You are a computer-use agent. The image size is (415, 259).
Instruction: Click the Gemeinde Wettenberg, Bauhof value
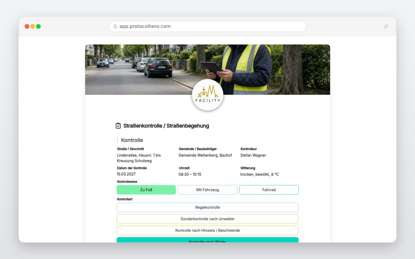coord(205,155)
